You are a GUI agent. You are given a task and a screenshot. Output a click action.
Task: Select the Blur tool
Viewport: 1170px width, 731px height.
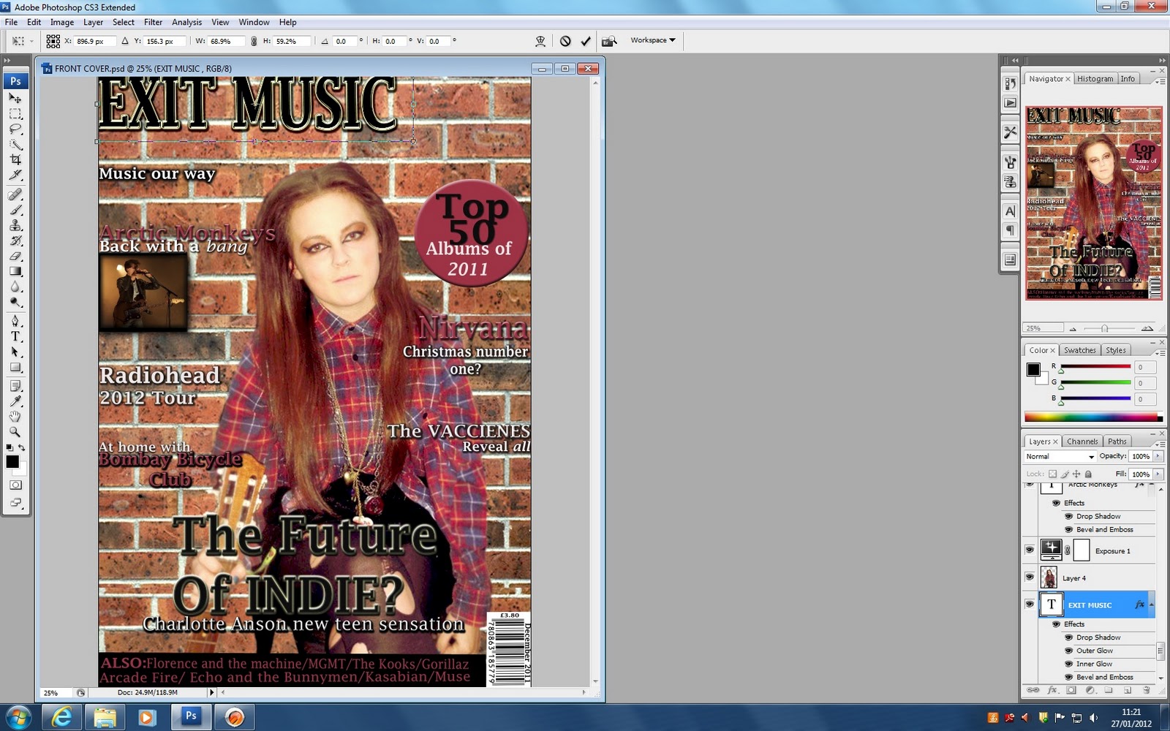pos(15,287)
